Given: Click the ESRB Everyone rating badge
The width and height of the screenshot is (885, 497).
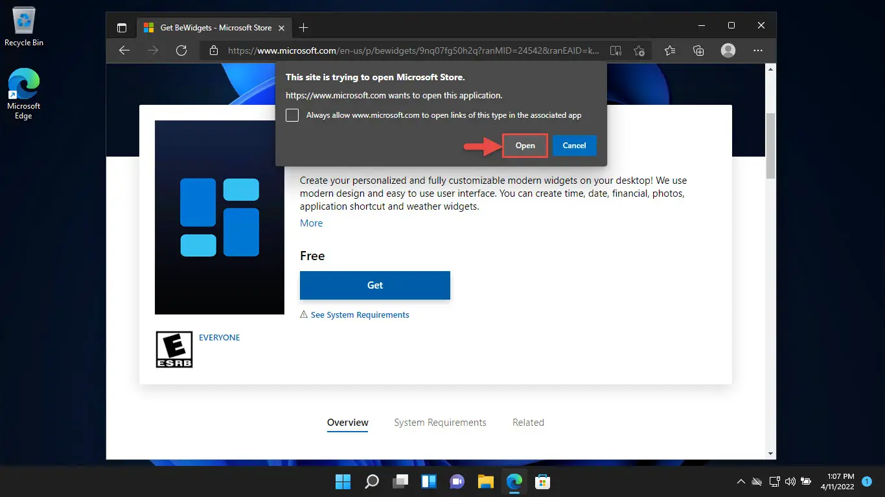Looking at the screenshot, I should [x=174, y=349].
